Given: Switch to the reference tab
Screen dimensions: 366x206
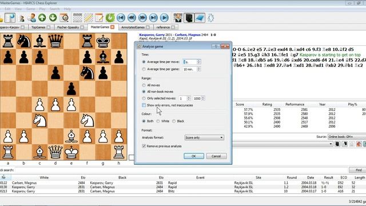Looking at the screenshot, I should click(x=163, y=27).
